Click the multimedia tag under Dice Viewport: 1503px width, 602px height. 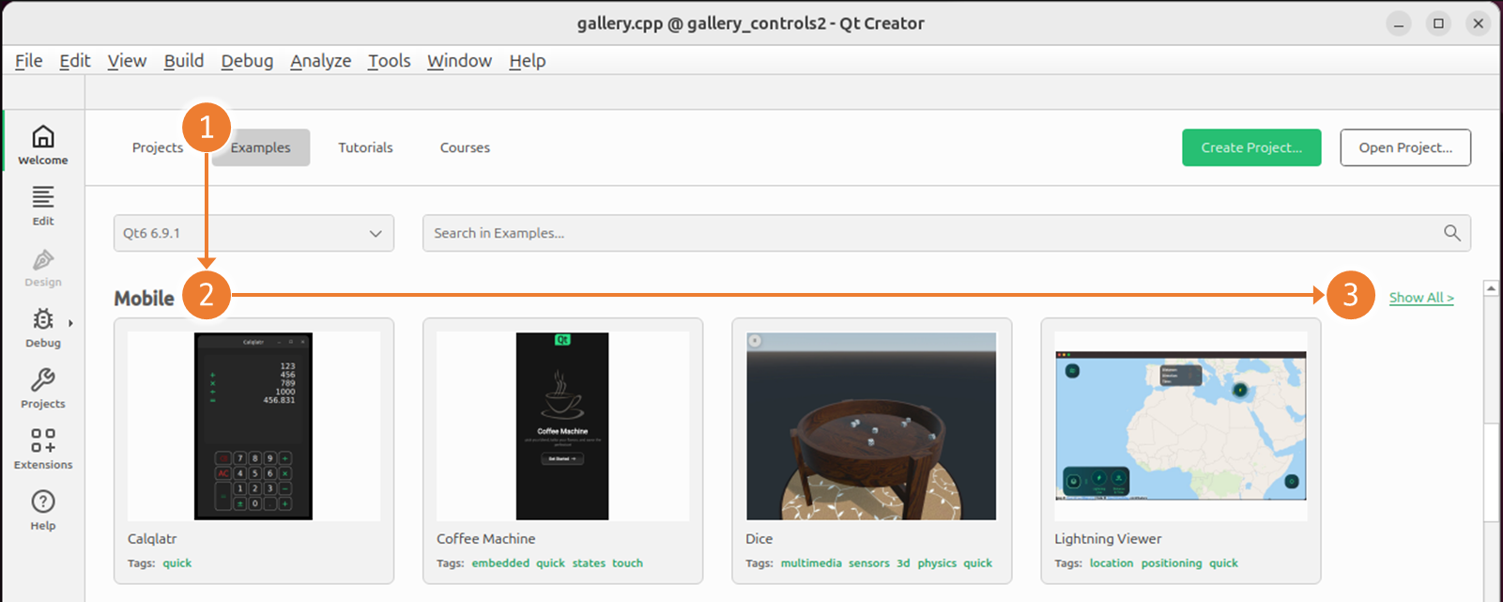(811, 563)
